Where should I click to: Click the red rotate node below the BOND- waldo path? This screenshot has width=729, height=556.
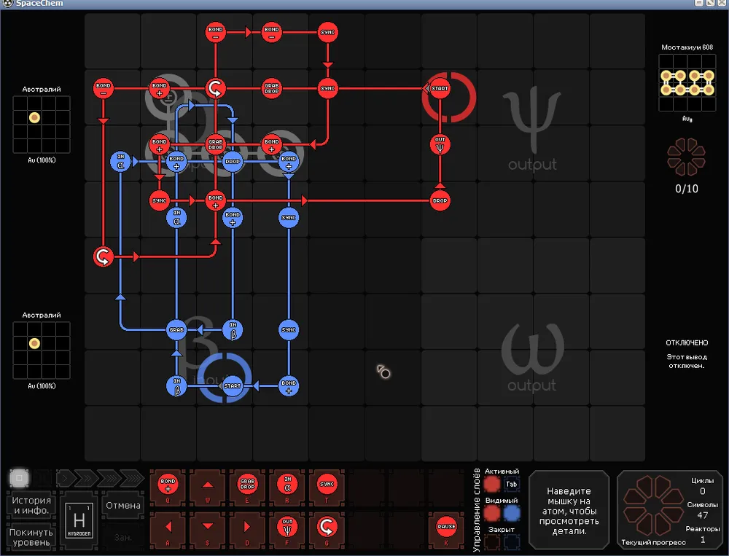[x=104, y=257]
